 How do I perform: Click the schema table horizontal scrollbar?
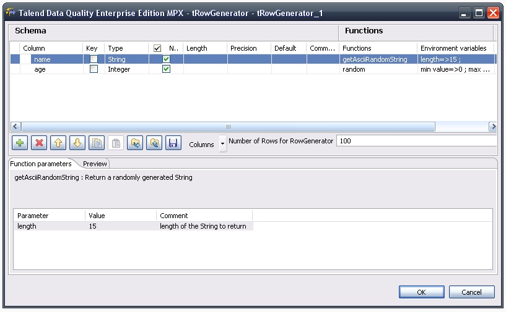click(228, 126)
